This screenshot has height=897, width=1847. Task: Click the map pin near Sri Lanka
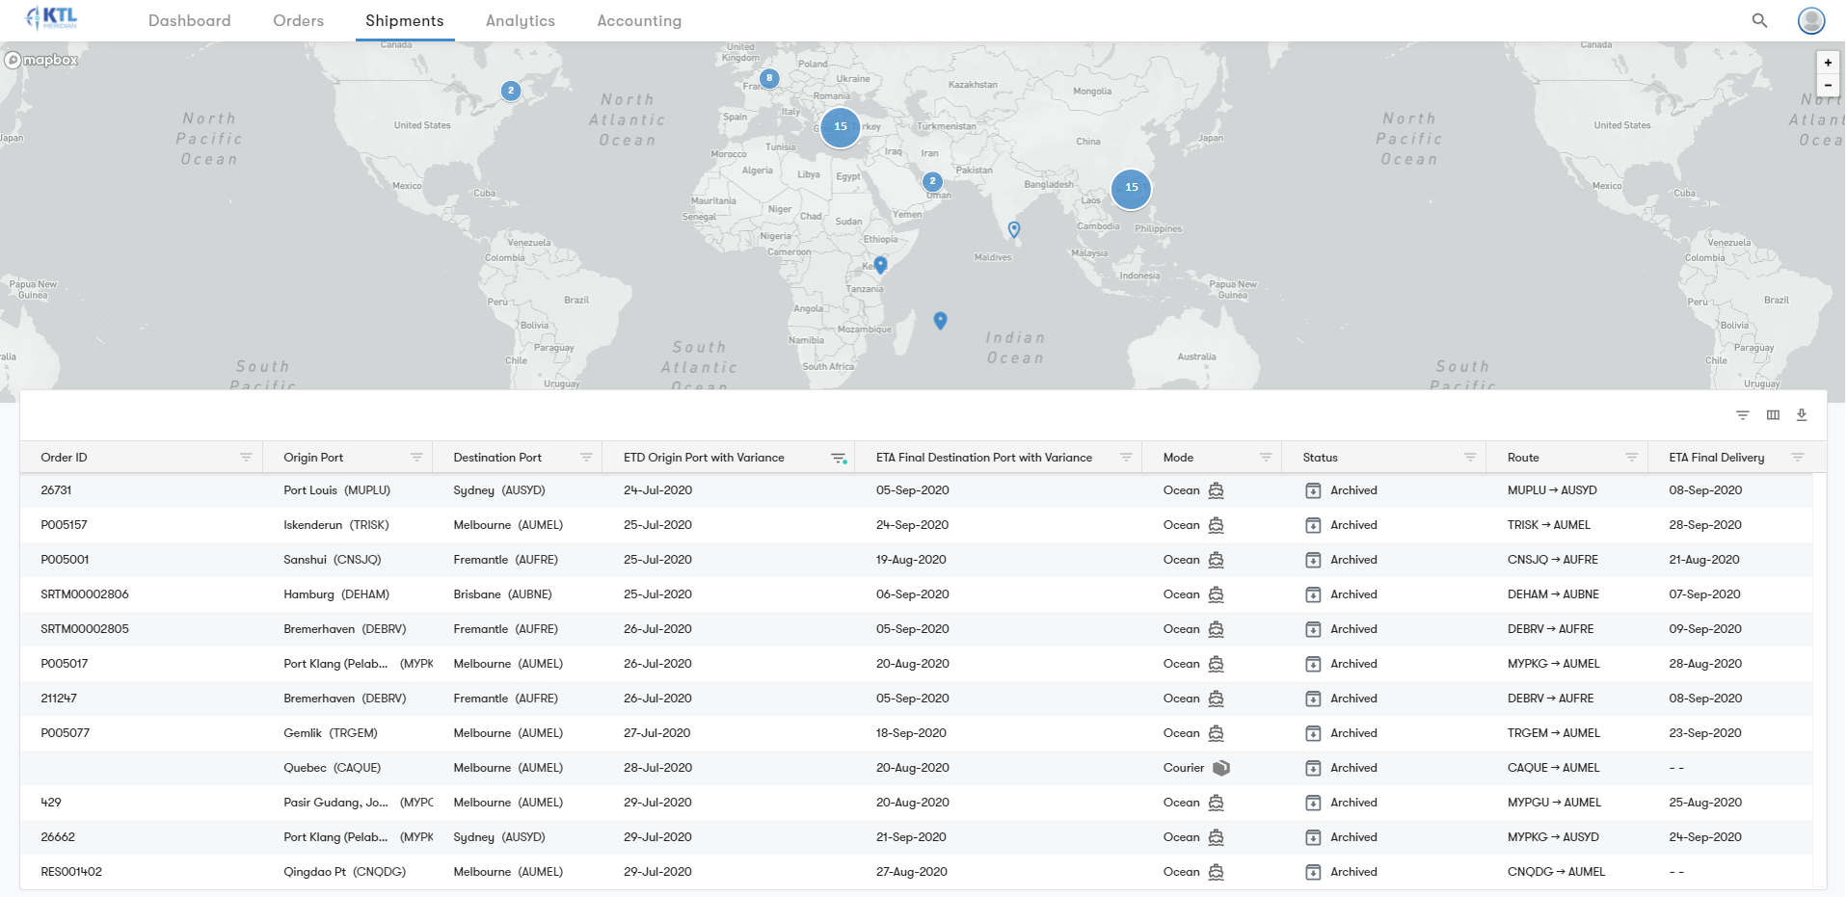1013,229
